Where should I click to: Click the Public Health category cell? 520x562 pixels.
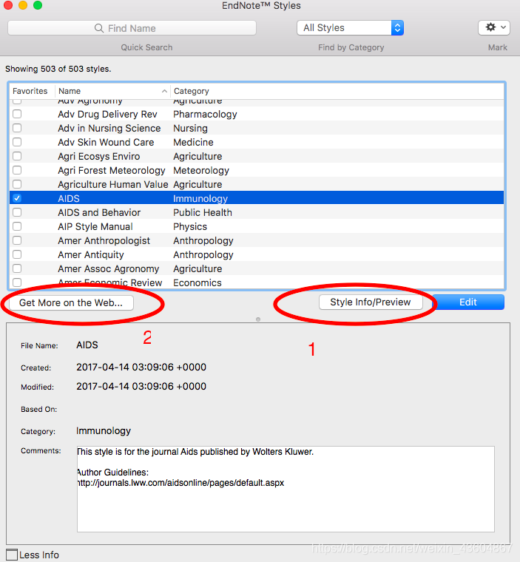(x=203, y=212)
